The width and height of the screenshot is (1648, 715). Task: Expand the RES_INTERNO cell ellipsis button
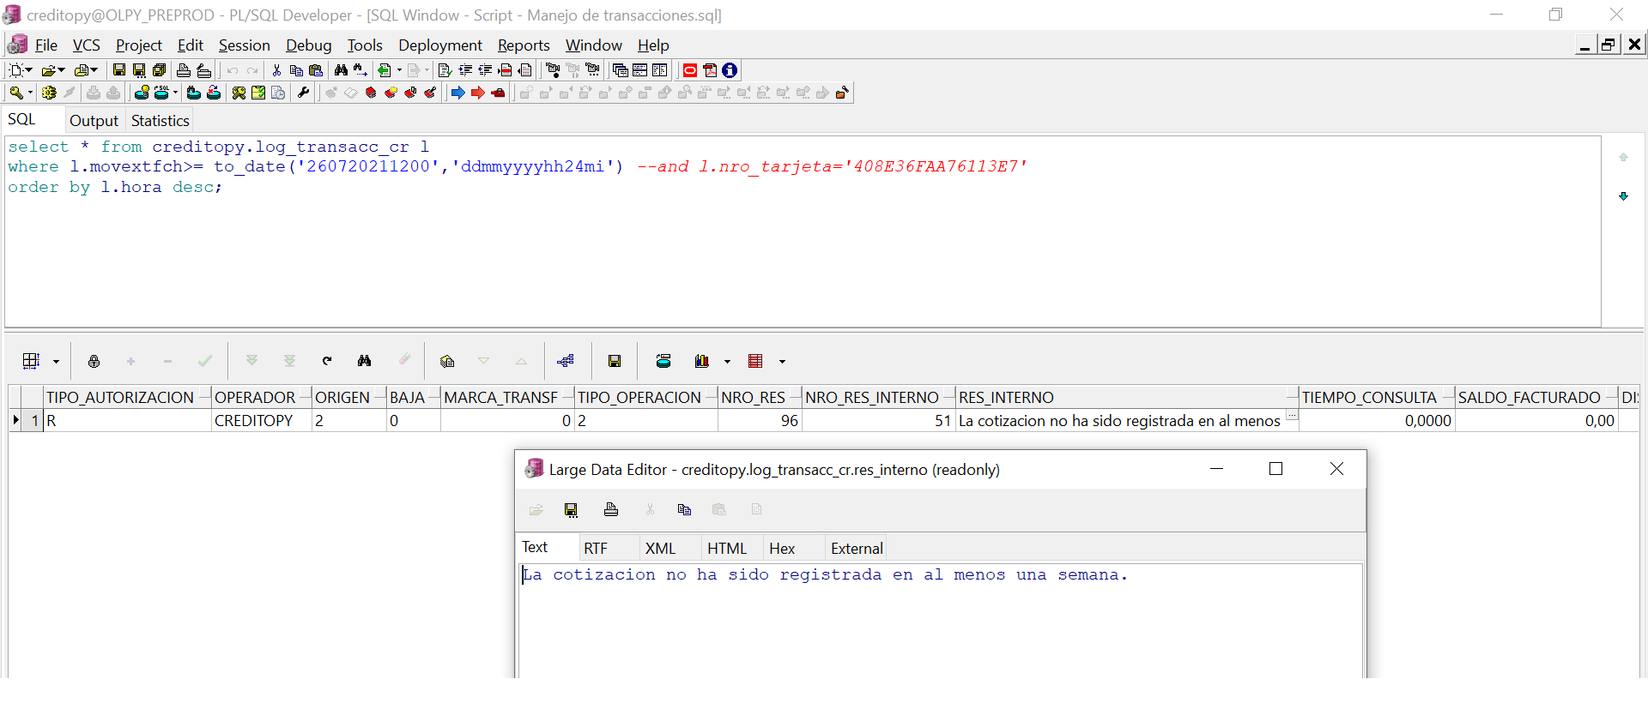pyautogui.click(x=1292, y=416)
